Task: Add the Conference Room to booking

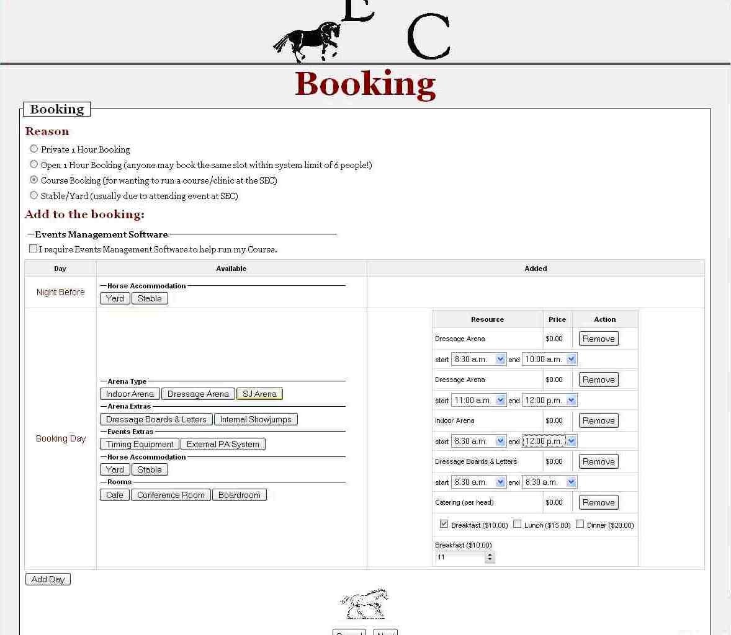Action: (x=171, y=495)
